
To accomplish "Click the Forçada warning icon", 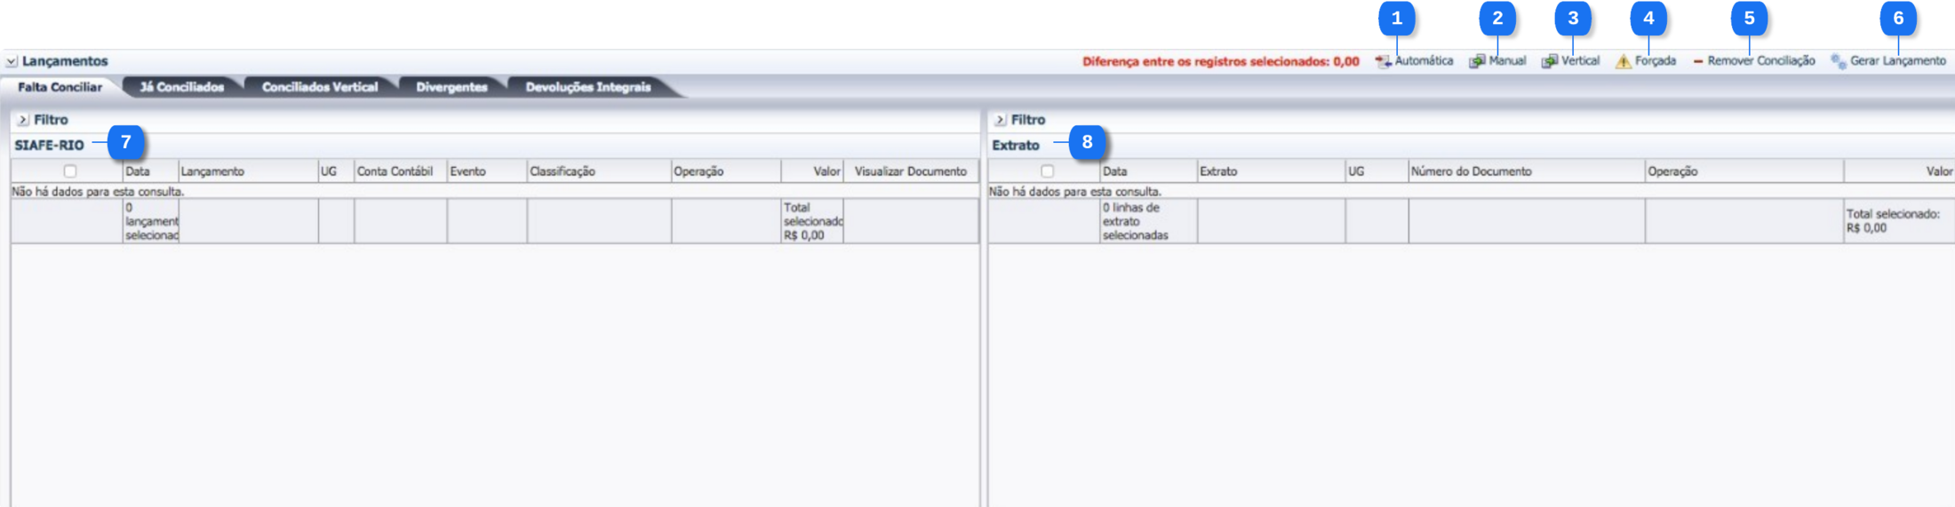I will click(x=1623, y=61).
